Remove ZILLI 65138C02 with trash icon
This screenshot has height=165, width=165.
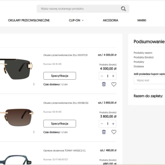tap(104, 132)
